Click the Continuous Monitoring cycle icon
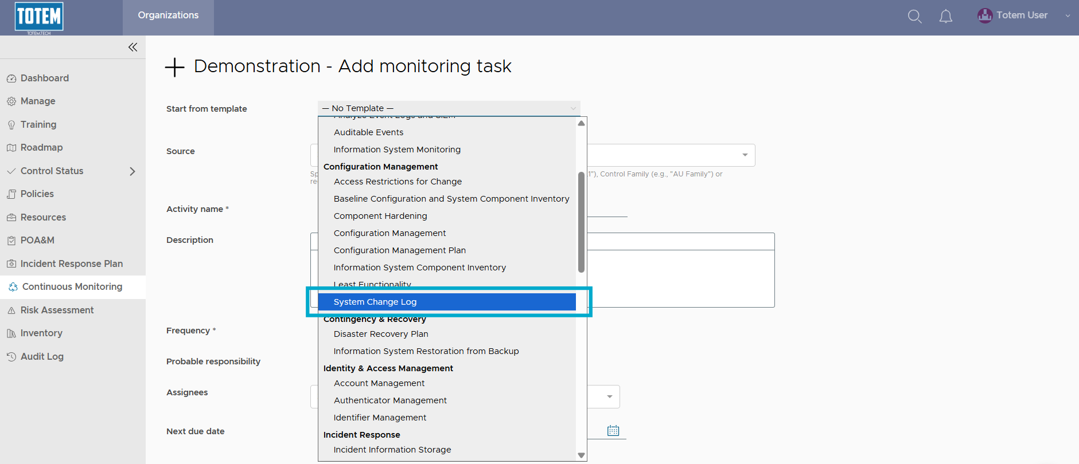 pos(13,287)
